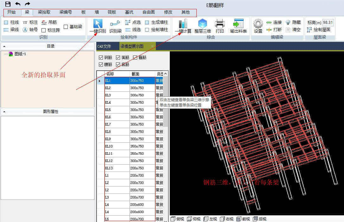Click the 绘制屋面 button

[319, 30]
